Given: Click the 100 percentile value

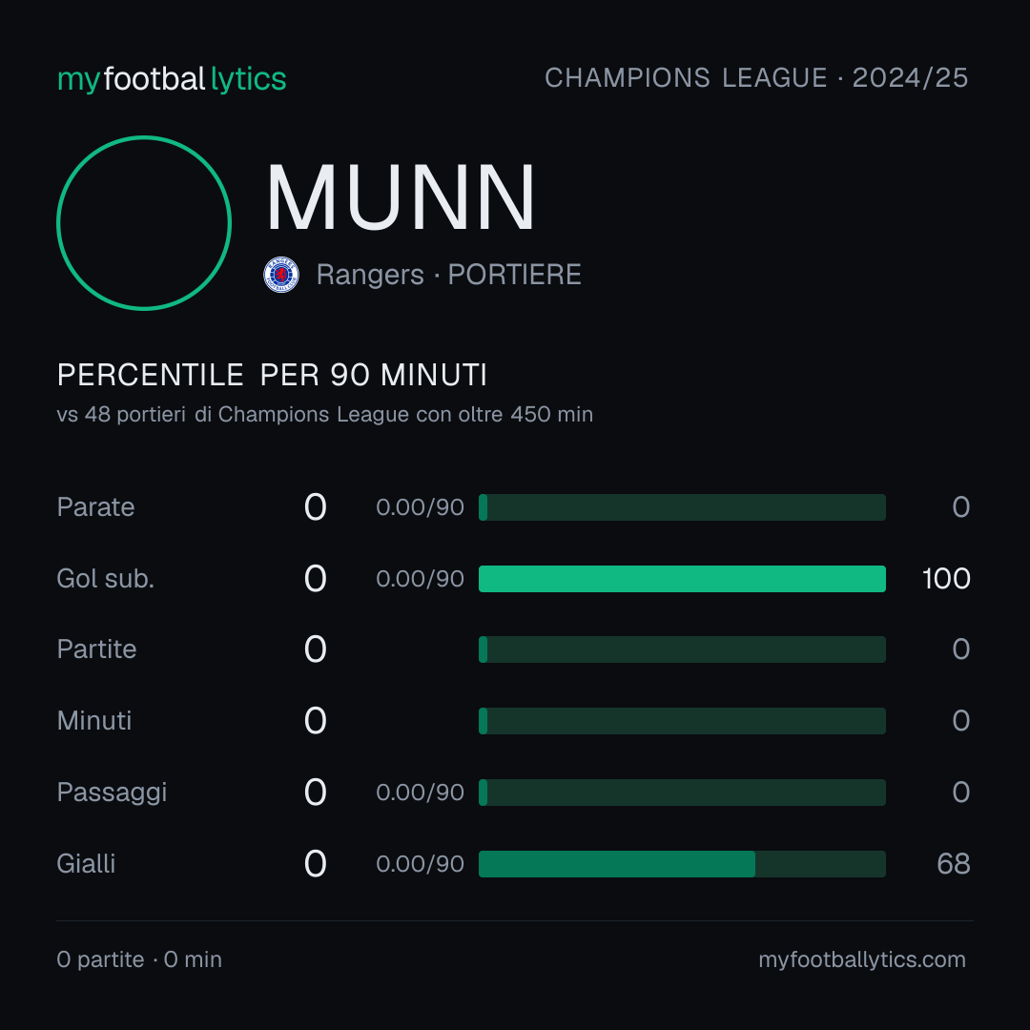Looking at the screenshot, I should coord(946,579).
